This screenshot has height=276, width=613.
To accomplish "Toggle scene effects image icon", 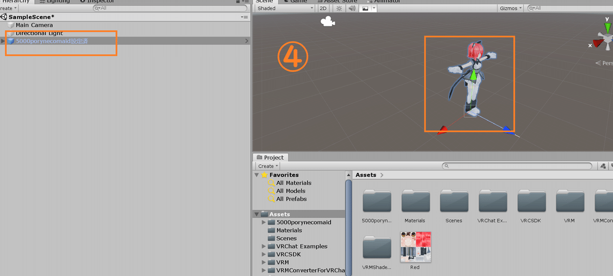I will (365, 8).
